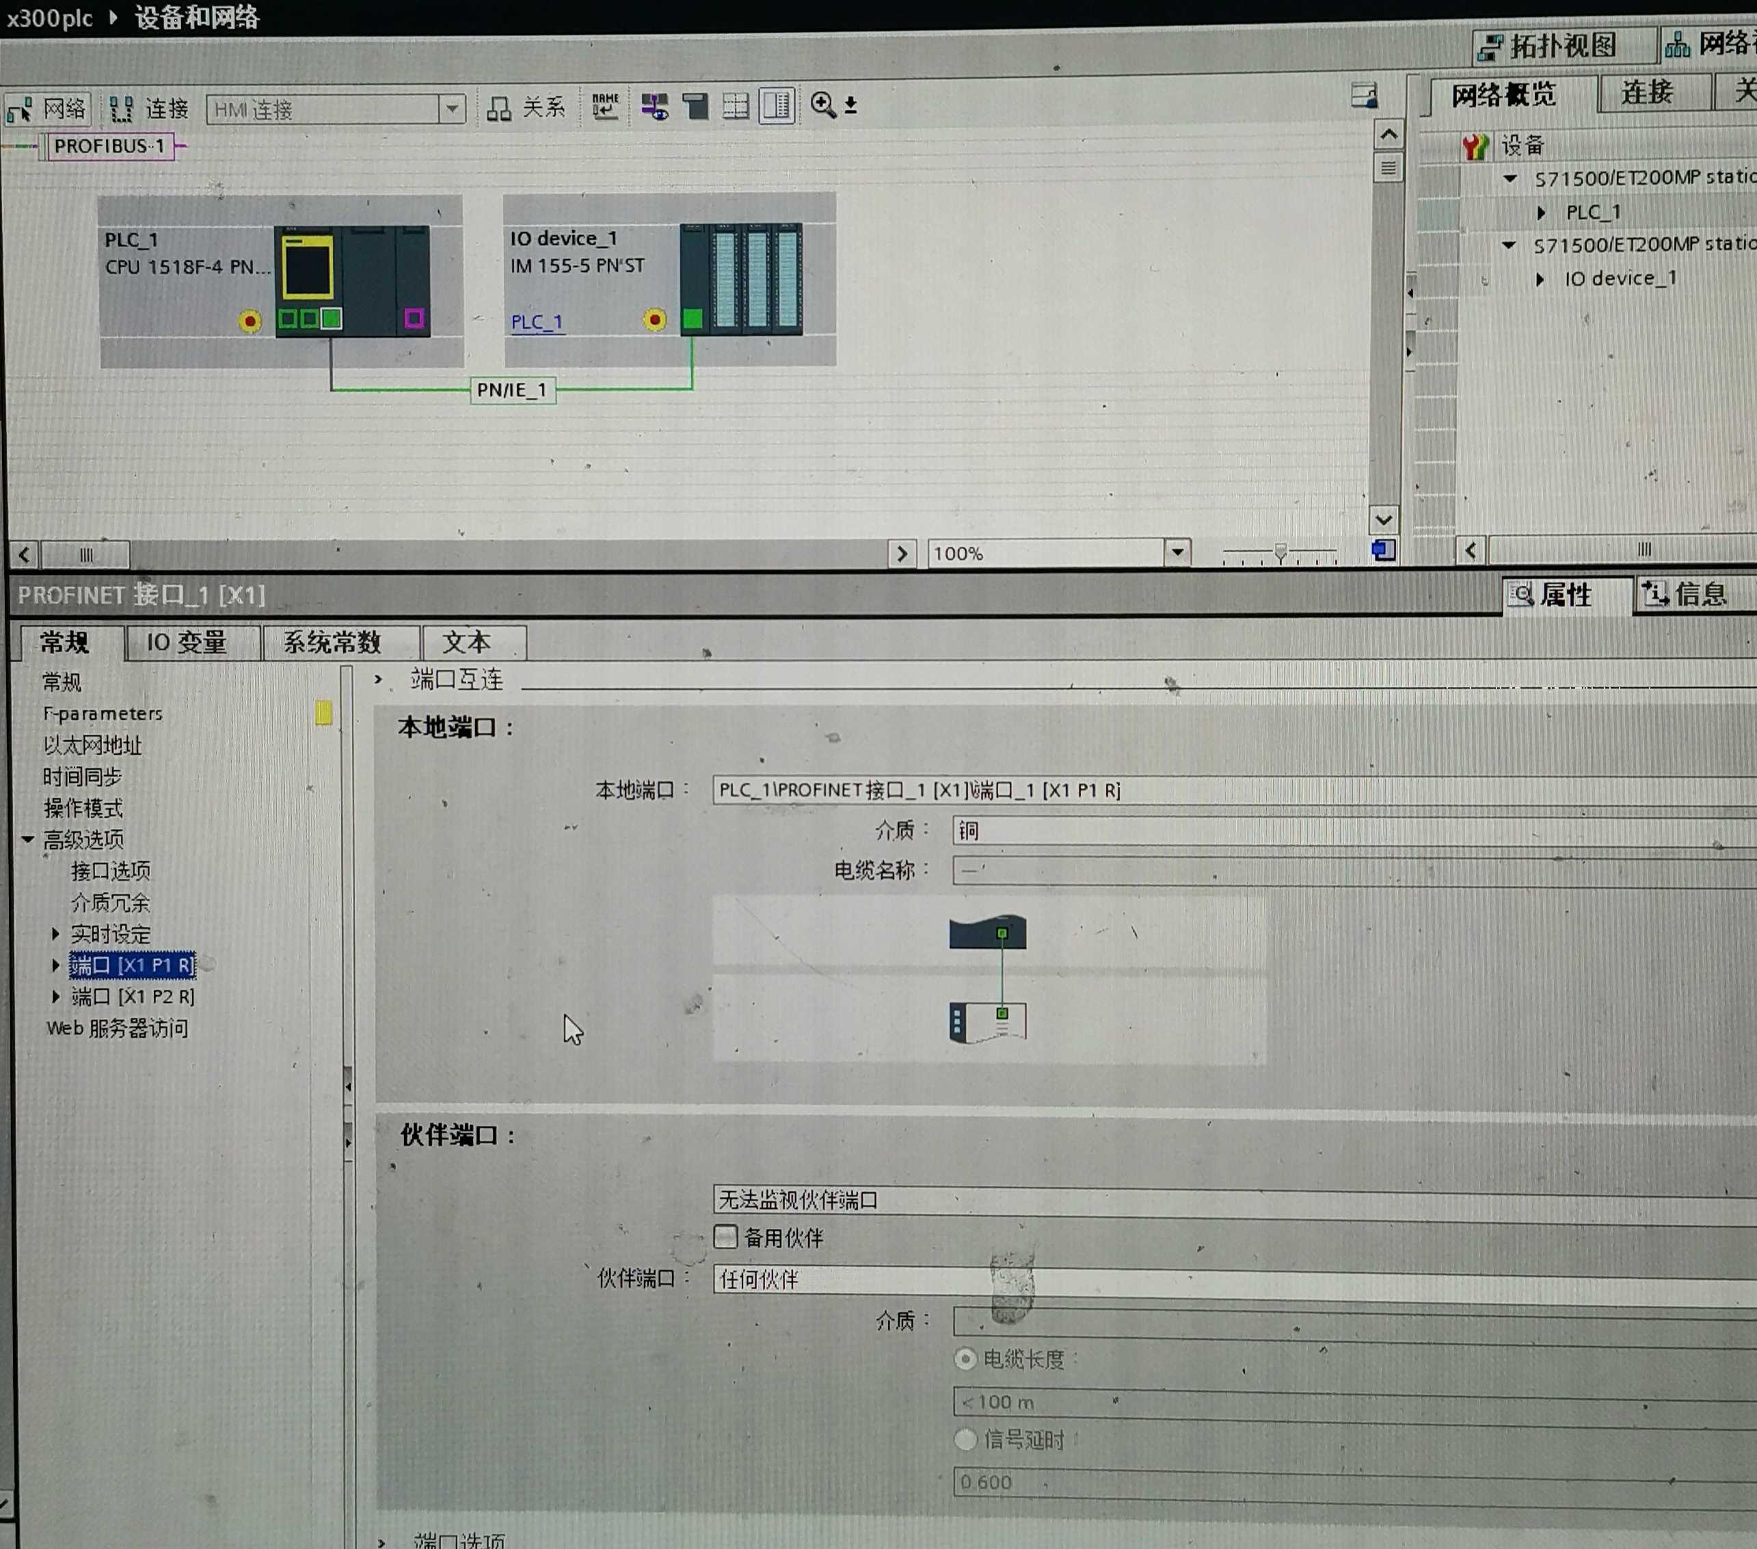Expand the 端口 [X1 P2 R] tree node
The height and width of the screenshot is (1549, 1757).
[x=56, y=996]
